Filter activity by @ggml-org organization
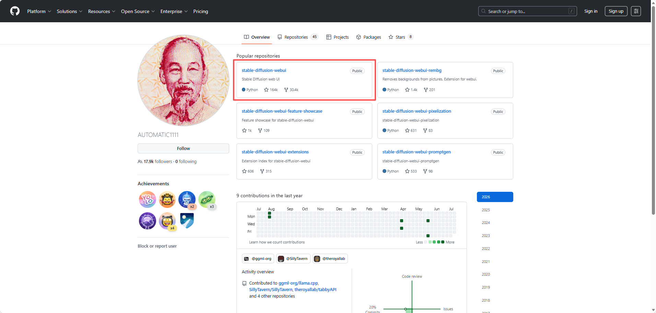 click(258, 259)
